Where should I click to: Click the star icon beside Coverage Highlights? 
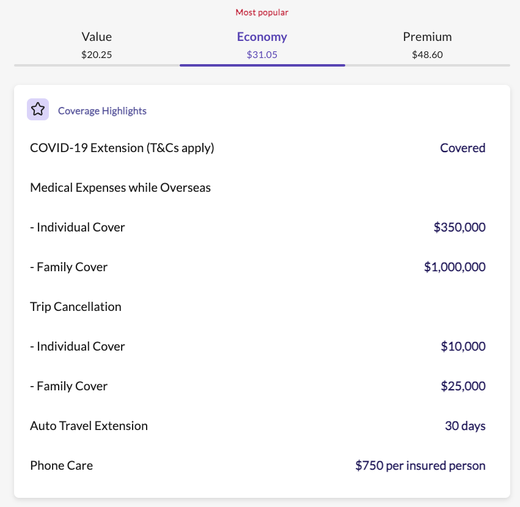point(38,109)
